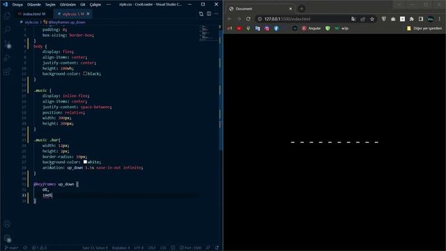Expand the hidden menus ellipsis in menu bar

pos(109,5)
